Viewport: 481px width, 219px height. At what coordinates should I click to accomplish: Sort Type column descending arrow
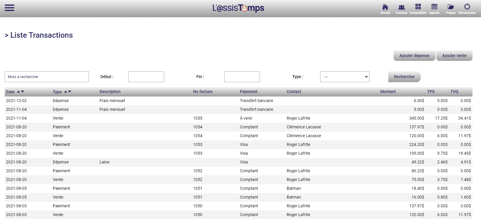click(x=70, y=92)
